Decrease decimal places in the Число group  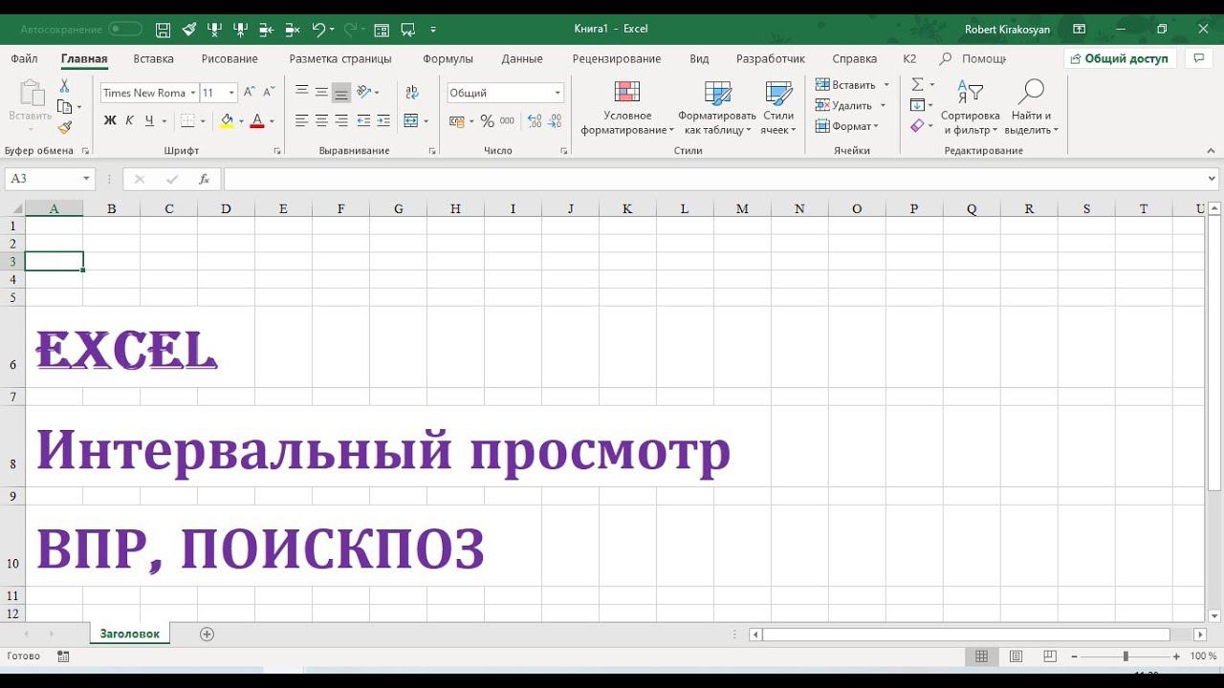tap(556, 120)
